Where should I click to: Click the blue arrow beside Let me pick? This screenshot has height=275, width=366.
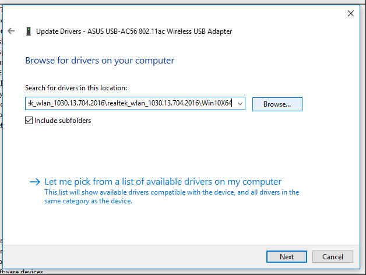coord(35,182)
